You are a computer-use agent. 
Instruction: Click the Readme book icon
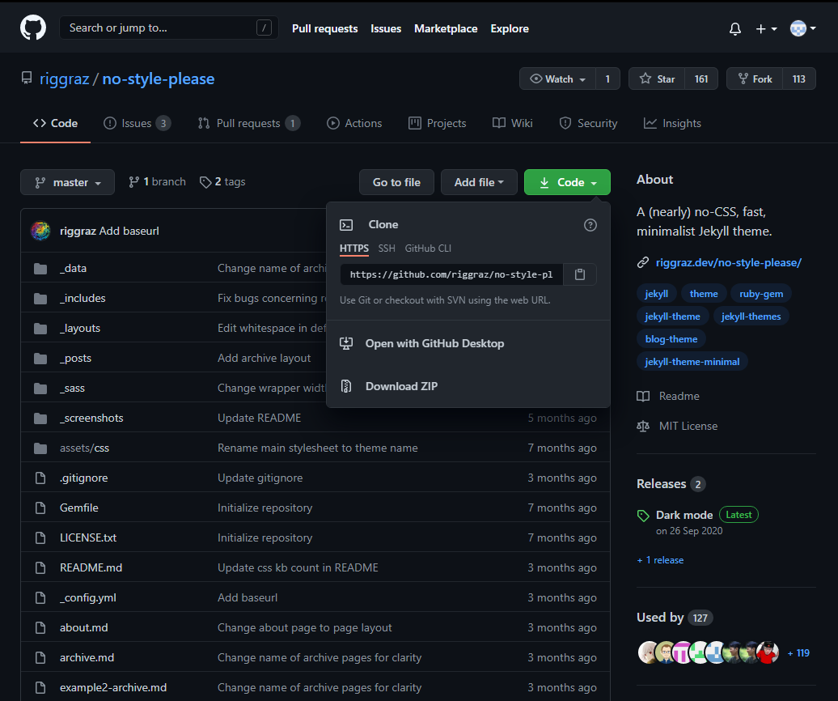coord(644,396)
